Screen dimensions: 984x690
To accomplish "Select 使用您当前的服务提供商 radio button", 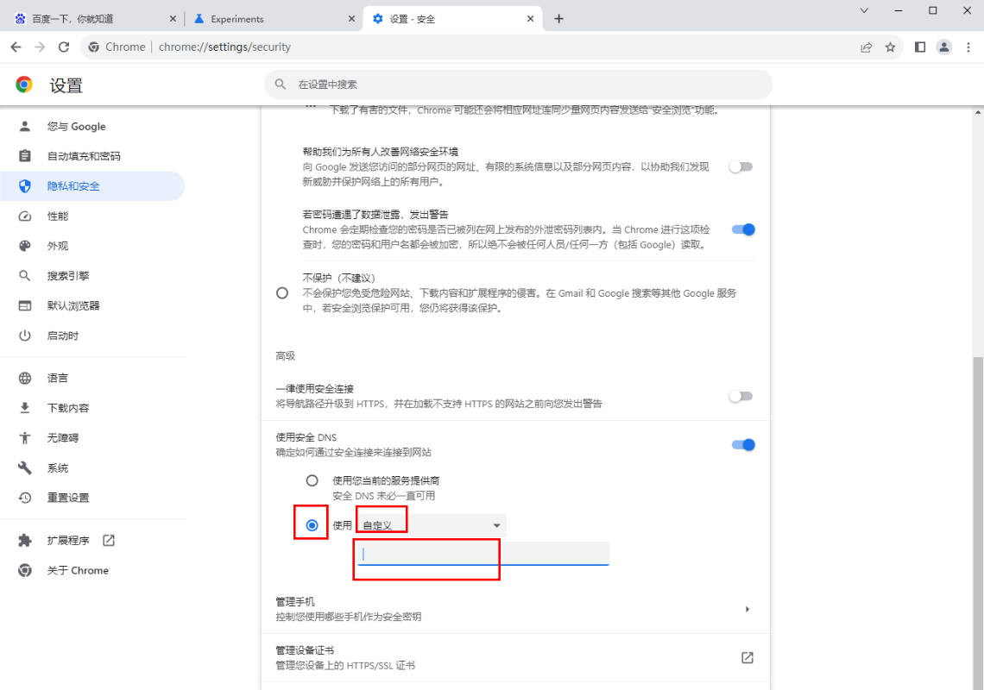I will point(312,480).
